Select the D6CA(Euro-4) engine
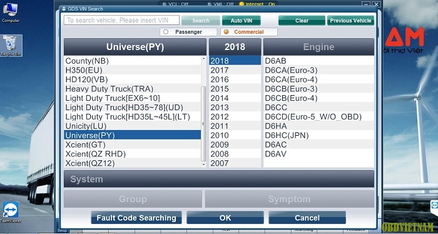The height and width of the screenshot is (234, 438). click(318, 79)
